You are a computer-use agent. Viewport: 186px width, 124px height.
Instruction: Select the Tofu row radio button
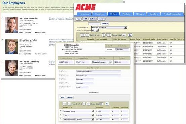[x=61, y=115]
